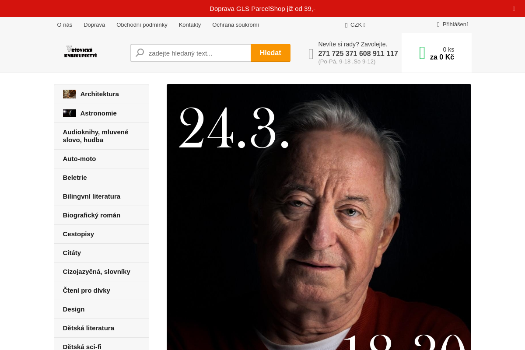Click the Architektura category thumbnail icon

pyautogui.click(x=69, y=94)
